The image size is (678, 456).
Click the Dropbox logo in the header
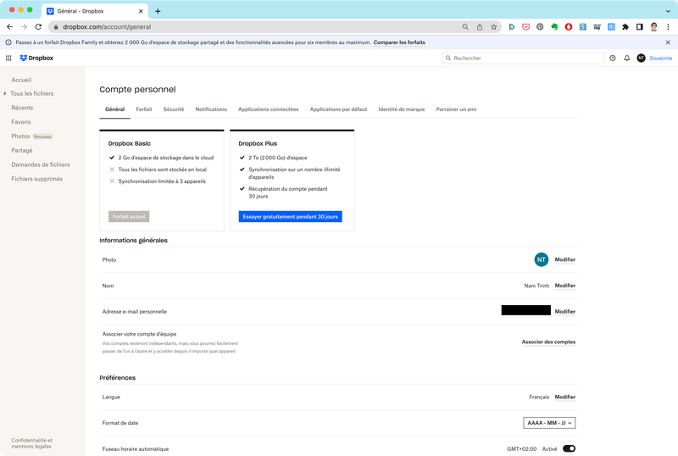[36, 58]
